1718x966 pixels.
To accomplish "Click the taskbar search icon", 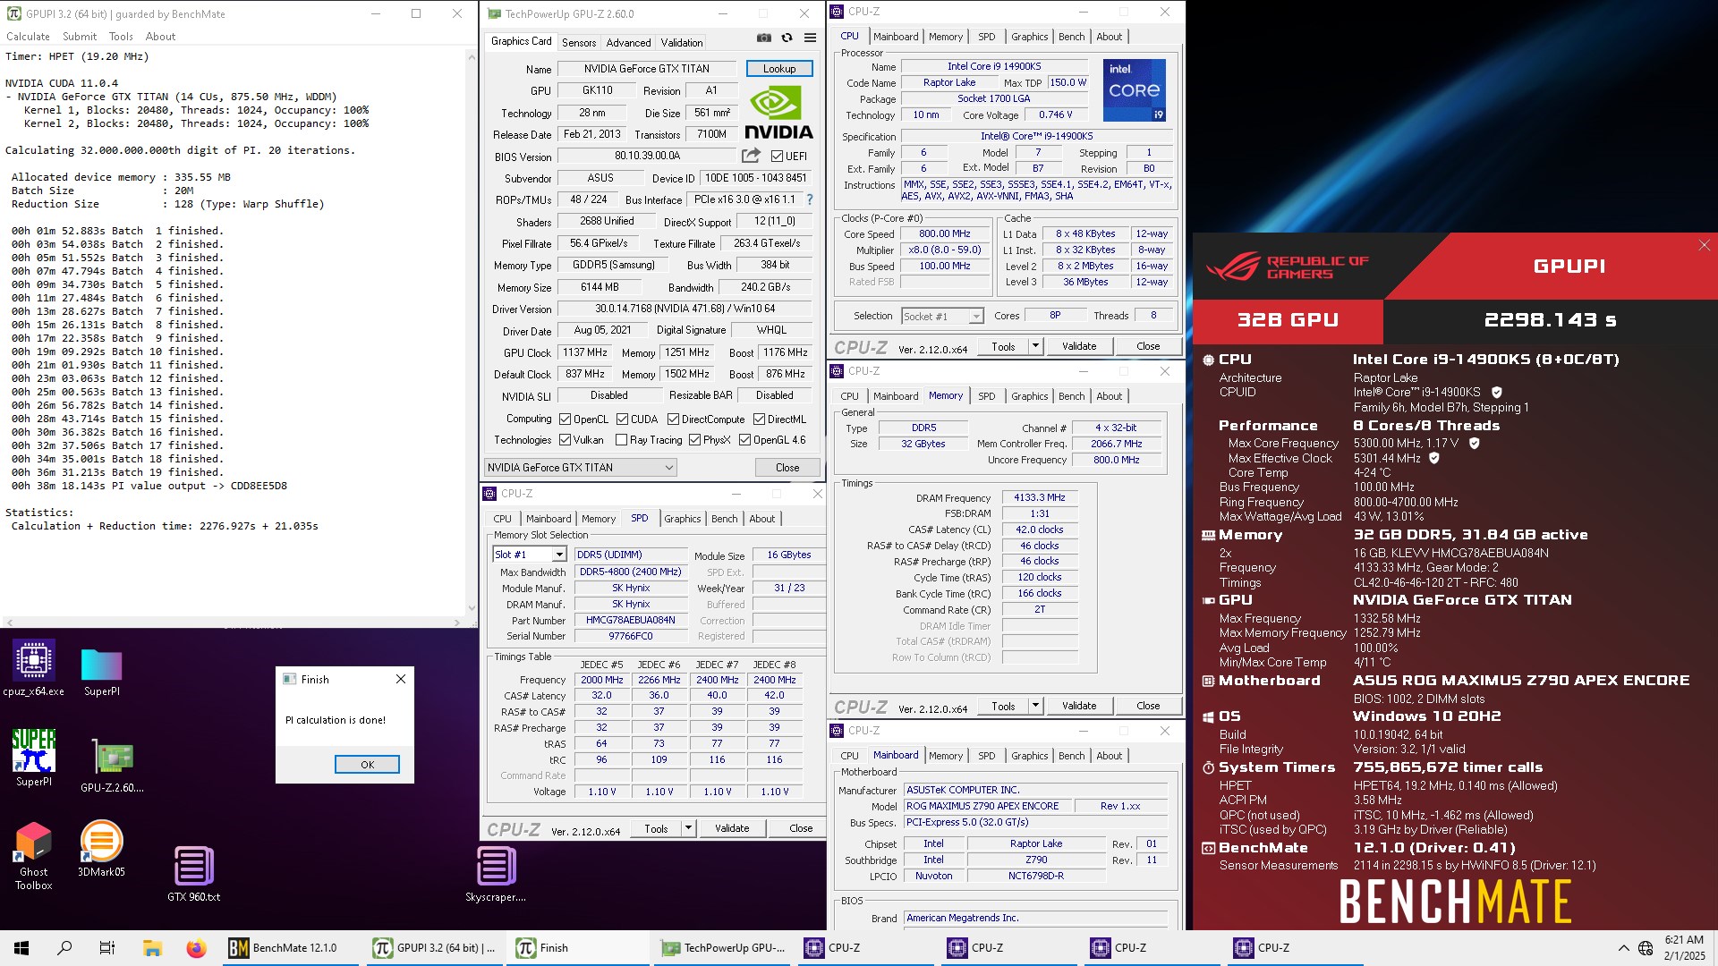I will click(x=64, y=948).
